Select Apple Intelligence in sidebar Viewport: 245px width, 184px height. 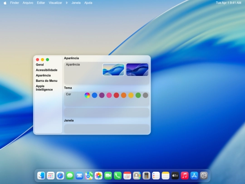[x=44, y=88]
